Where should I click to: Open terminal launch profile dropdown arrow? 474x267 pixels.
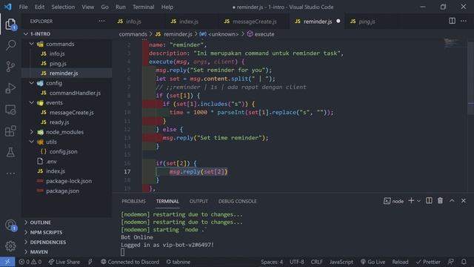(x=418, y=201)
